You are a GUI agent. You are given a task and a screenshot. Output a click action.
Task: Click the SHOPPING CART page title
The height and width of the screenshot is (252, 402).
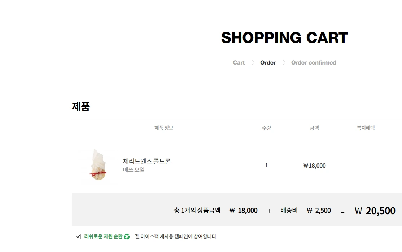285,37
